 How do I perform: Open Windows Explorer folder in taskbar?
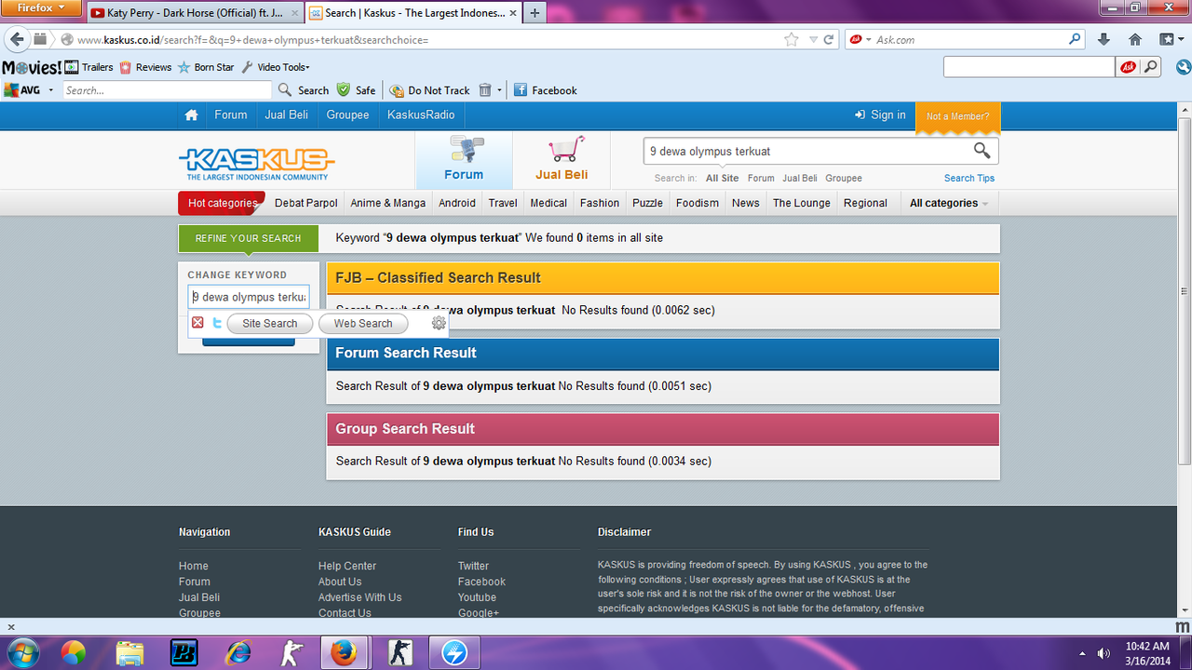(x=130, y=653)
